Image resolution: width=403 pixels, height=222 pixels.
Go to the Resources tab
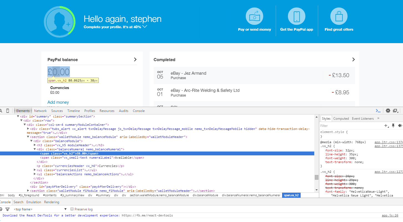click(107, 111)
